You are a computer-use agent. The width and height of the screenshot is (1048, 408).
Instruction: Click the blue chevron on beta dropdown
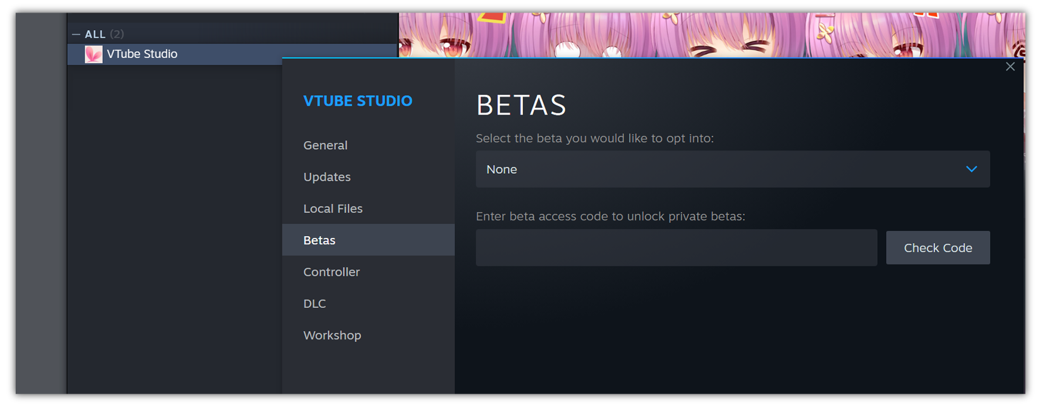tap(971, 169)
